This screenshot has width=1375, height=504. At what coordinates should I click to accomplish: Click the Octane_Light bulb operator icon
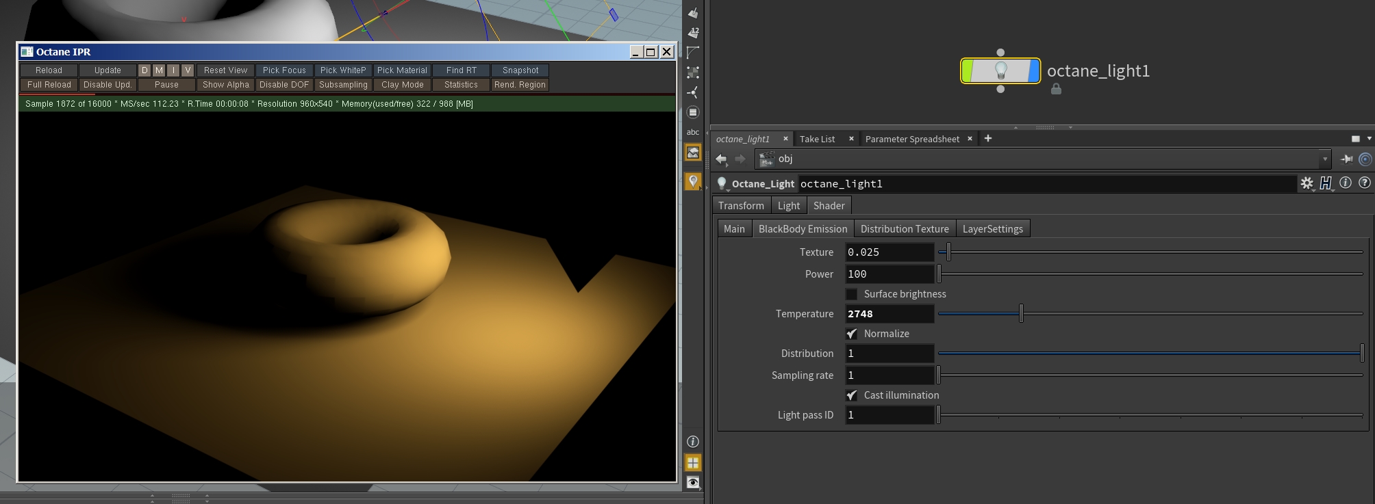coord(722,183)
